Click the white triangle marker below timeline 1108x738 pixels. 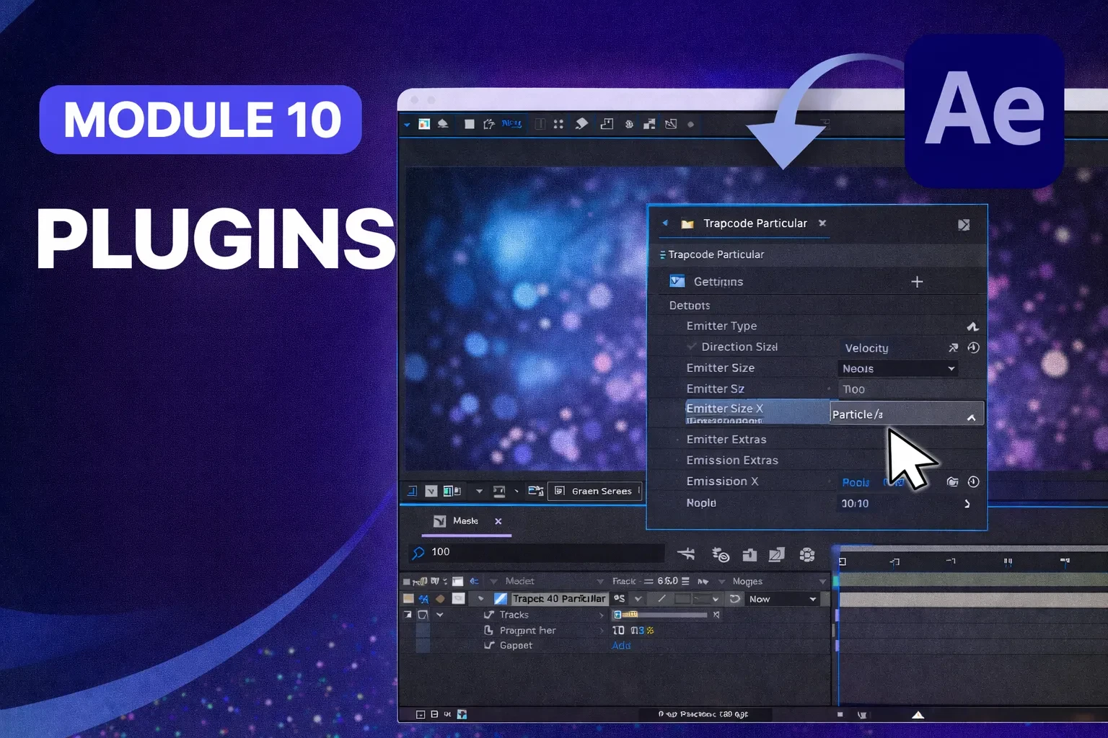pos(918,715)
